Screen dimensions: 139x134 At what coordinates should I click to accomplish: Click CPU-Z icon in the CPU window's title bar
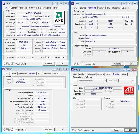pyautogui.click(x=4, y=3)
